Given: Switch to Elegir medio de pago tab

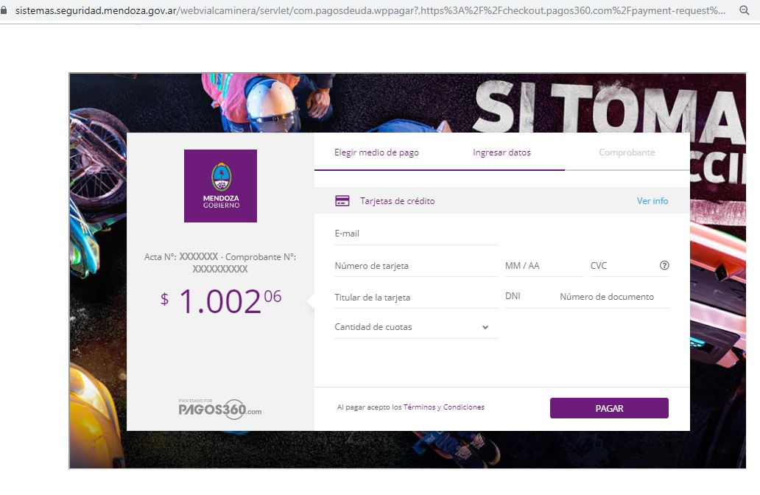Looking at the screenshot, I should pyautogui.click(x=376, y=152).
